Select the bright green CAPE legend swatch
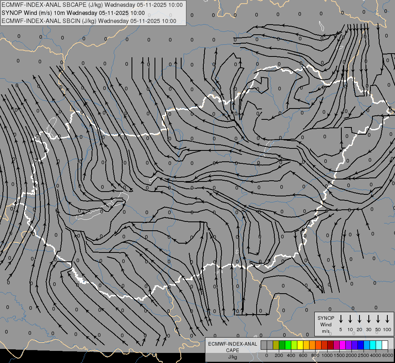The height and width of the screenshot is (363, 395). [x=288, y=345]
